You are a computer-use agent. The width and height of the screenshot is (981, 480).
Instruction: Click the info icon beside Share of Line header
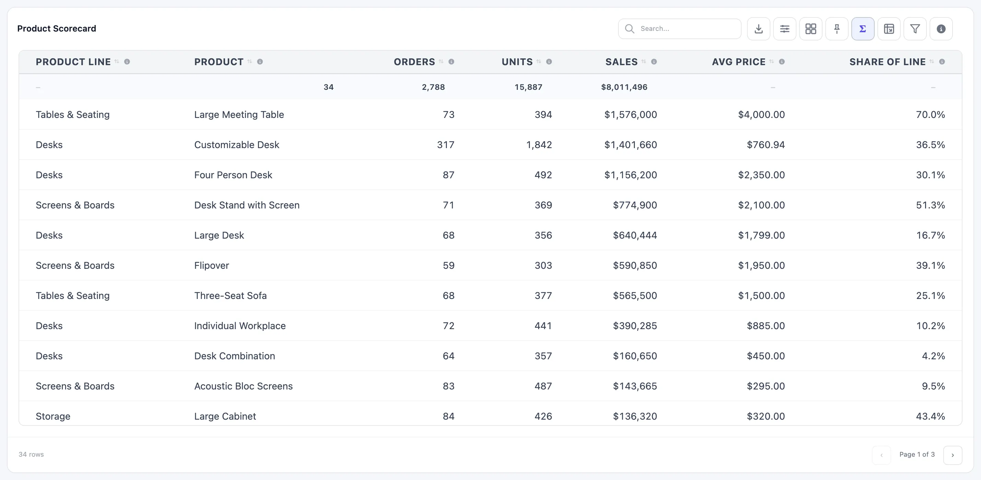click(x=942, y=62)
